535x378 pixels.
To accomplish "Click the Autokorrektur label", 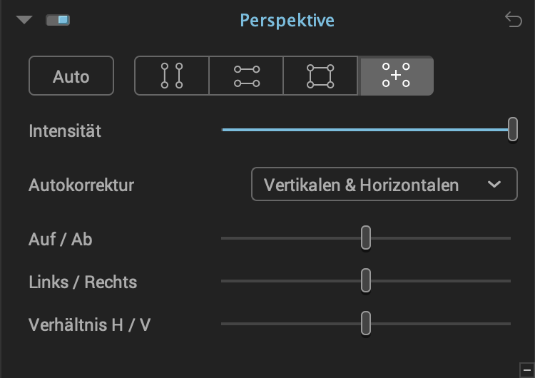I will coord(81,185).
